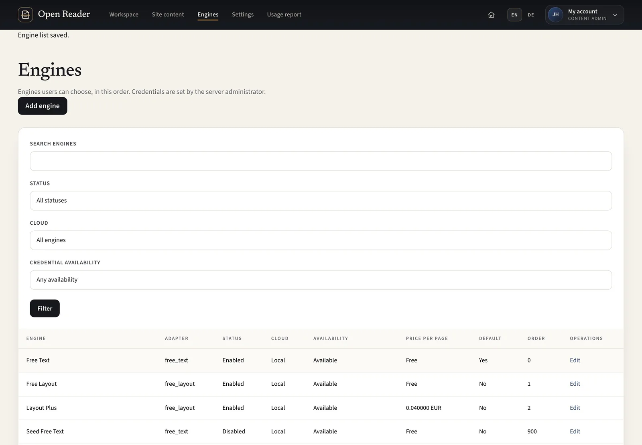
Task: Go to the home icon
Action: (x=491, y=15)
